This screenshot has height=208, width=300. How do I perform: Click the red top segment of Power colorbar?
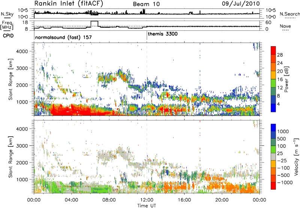pos(273,50)
